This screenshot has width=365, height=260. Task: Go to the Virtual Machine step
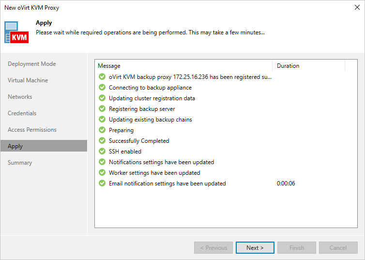pyautogui.click(x=28, y=80)
